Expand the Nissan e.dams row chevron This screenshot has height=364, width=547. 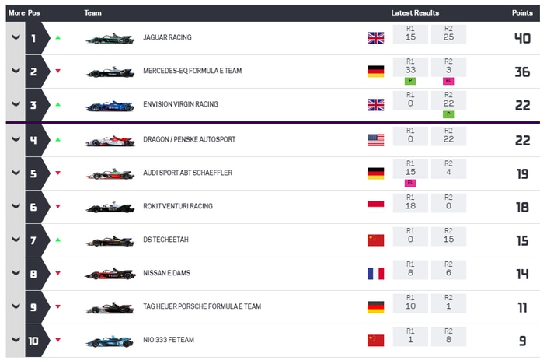click(x=16, y=273)
